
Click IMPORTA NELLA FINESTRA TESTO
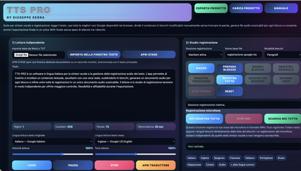(94, 55)
